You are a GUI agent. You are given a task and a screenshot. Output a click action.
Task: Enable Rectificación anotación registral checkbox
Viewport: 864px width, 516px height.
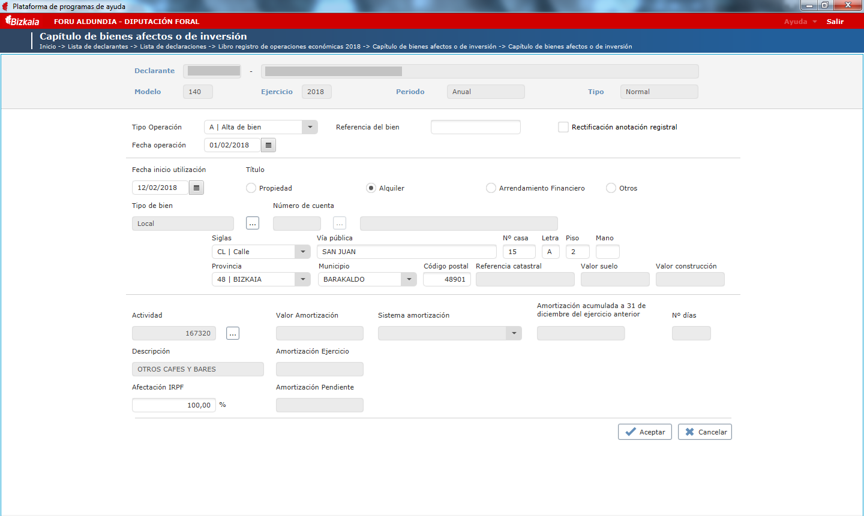[563, 127]
